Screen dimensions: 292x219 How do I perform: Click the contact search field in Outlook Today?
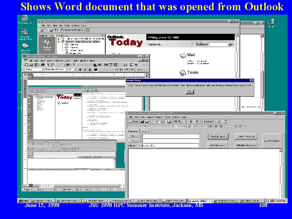pyautogui.click(x=218, y=44)
